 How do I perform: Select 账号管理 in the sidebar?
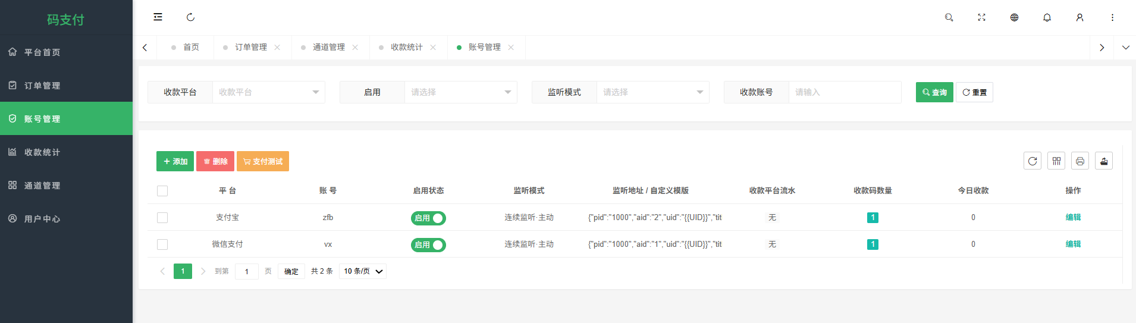(x=66, y=118)
